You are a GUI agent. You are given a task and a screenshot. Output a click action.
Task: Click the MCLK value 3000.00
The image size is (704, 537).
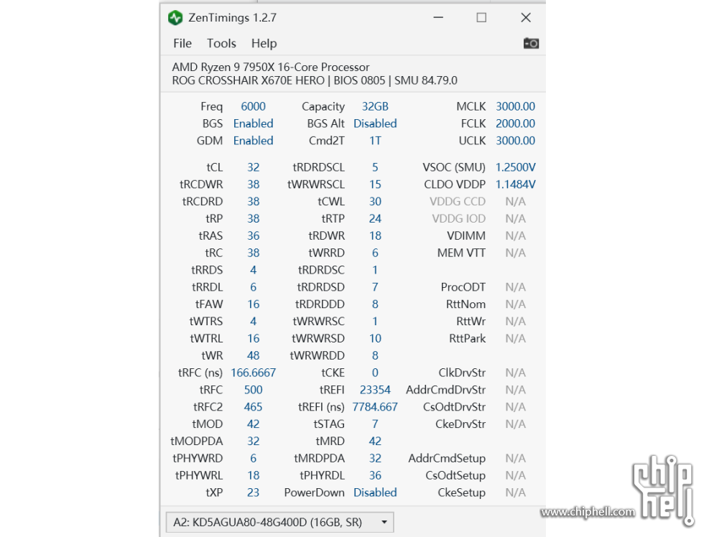coord(516,106)
